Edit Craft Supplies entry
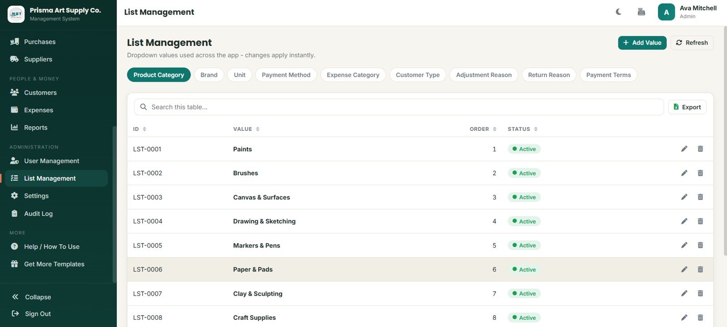727x327 pixels. [684, 317]
